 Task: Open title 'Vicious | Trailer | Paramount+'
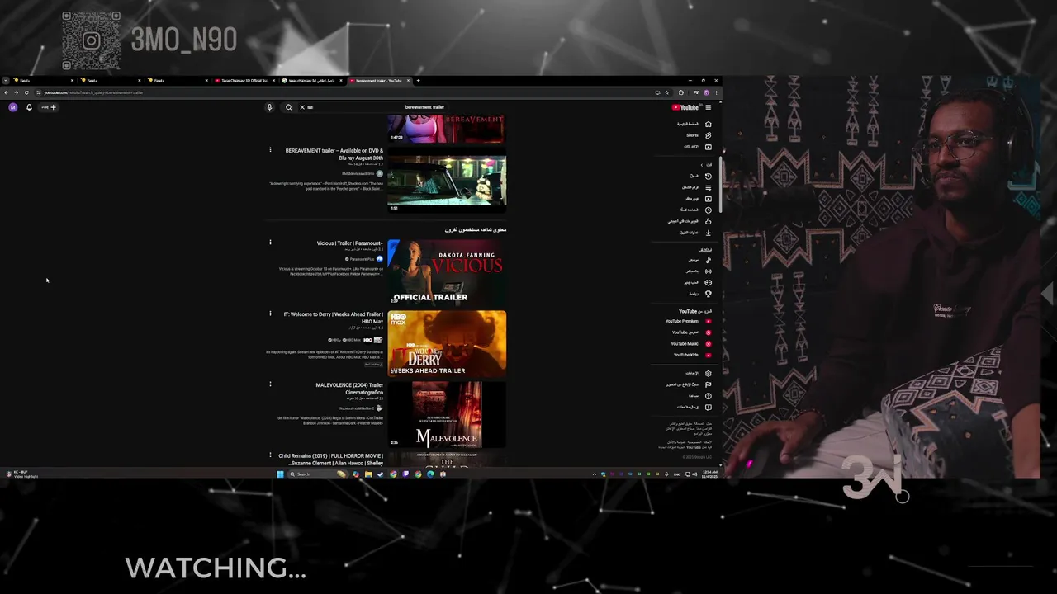coord(350,243)
